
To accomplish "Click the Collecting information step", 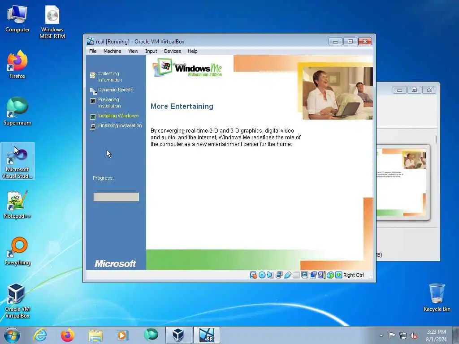I will (x=107, y=77).
